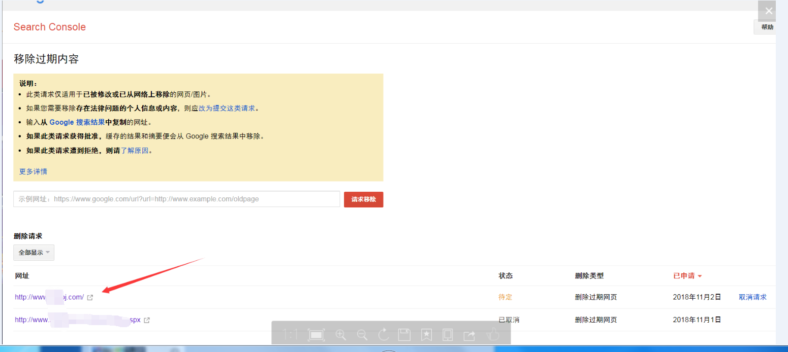Click 取消请求 for the pending request
Viewport: 788px width, 352px height.
pyautogui.click(x=752, y=297)
